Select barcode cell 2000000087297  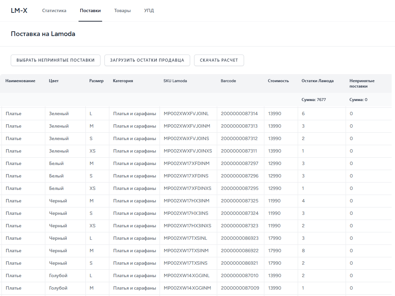pyautogui.click(x=240, y=164)
